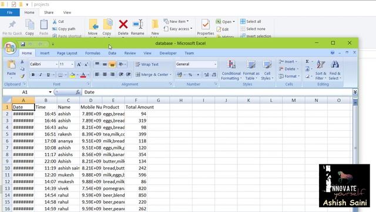Image resolution: width=376 pixels, height=212 pixels.
Task: Open the General number format dropdown
Action: (215, 64)
